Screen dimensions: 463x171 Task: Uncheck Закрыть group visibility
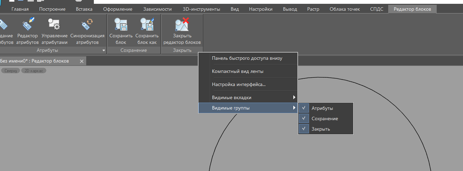click(x=304, y=129)
